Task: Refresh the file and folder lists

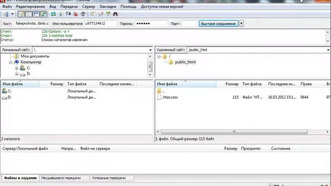Action: [x=53, y=14]
